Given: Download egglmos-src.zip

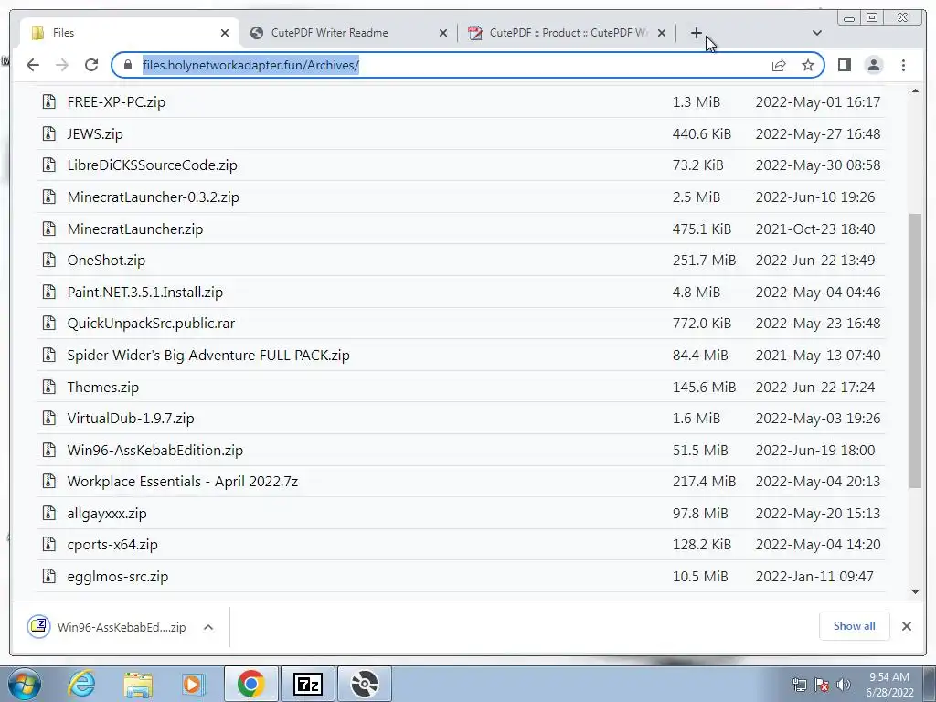Looking at the screenshot, I should pos(118,577).
